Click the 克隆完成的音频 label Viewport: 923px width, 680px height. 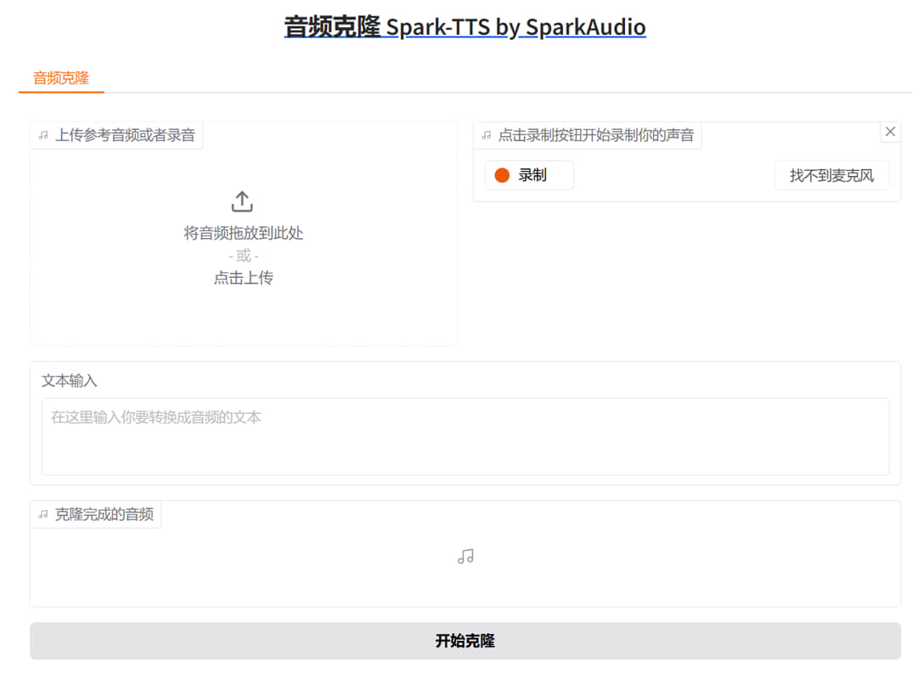pyautogui.click(x=104, y=514)
